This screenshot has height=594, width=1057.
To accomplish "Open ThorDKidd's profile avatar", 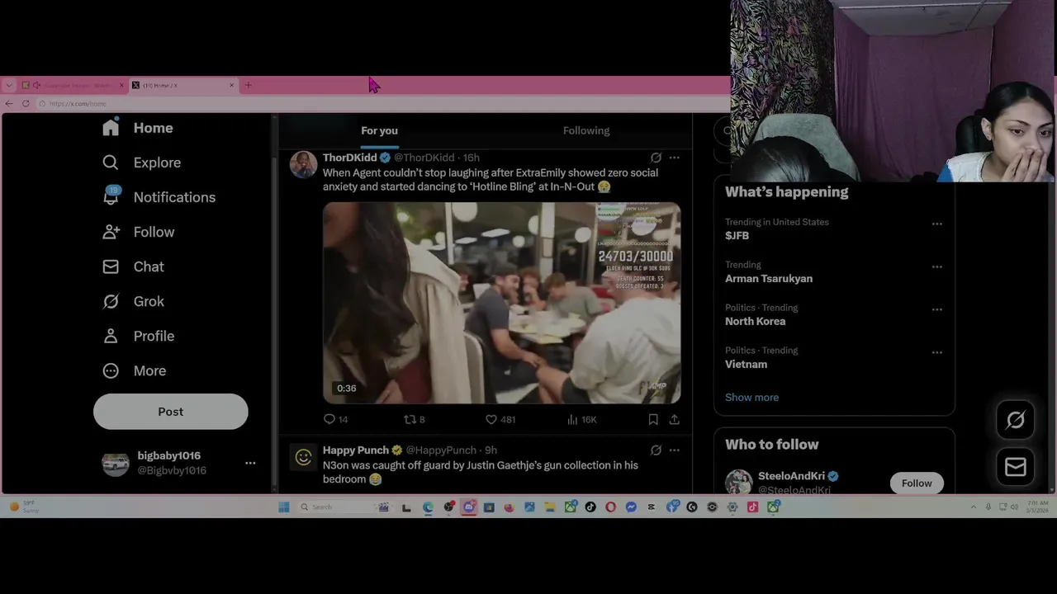I will 303,164.
